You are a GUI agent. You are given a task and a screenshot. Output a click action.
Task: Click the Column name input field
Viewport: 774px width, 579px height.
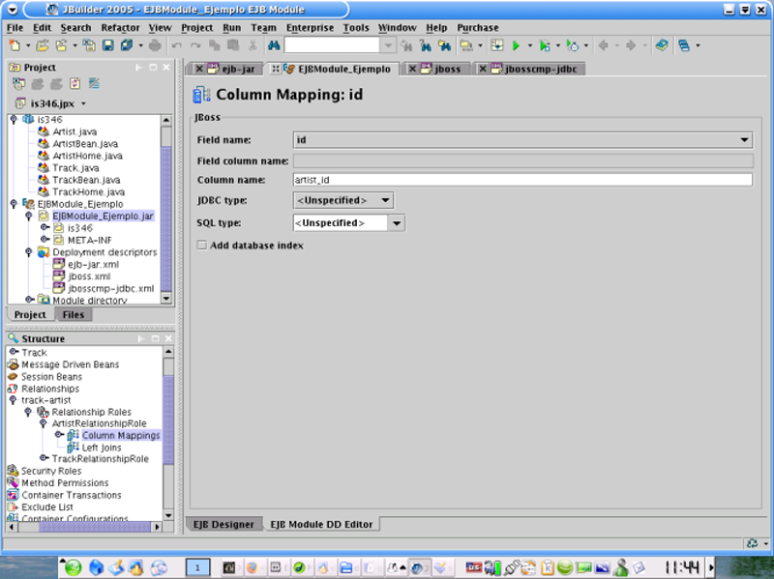(522, 180)
